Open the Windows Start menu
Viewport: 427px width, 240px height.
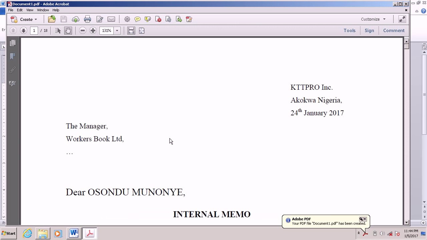[9, 233]
